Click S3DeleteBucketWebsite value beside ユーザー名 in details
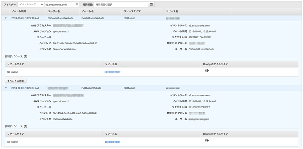303x149 pixels. click(201, 49)
